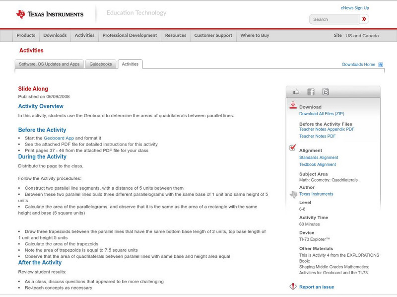Open Teacher Notes Appendix PDF

coord(327,129)
